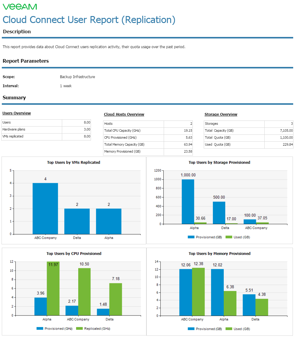Click the 'Alpha' axis label in CPU chart
The image size is (295, 337).
(x=47, y=319)
